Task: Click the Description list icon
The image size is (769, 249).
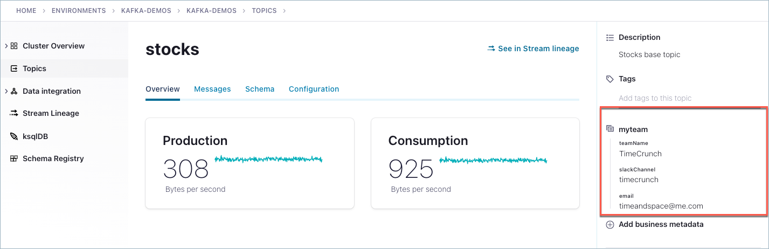Action: (610, 37)
